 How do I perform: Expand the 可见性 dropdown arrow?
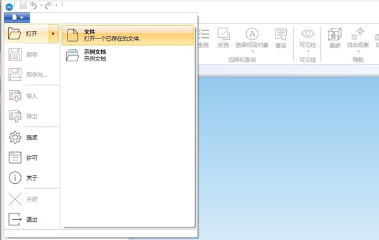click(308, 51)
